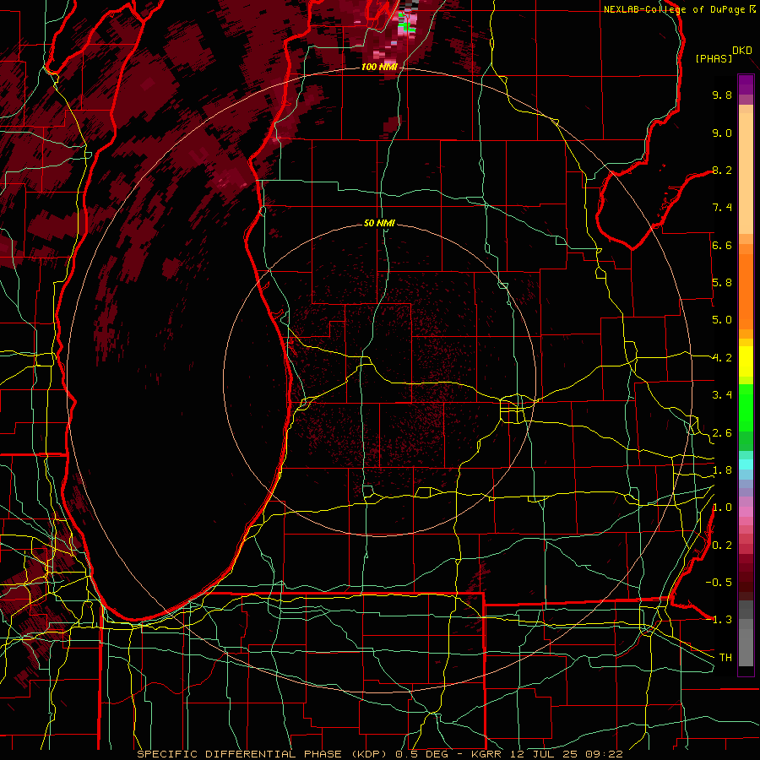Viewport: 760px width, 760px height.
Task: Click the 6.6 value on the scale
Action: [722, 245]
